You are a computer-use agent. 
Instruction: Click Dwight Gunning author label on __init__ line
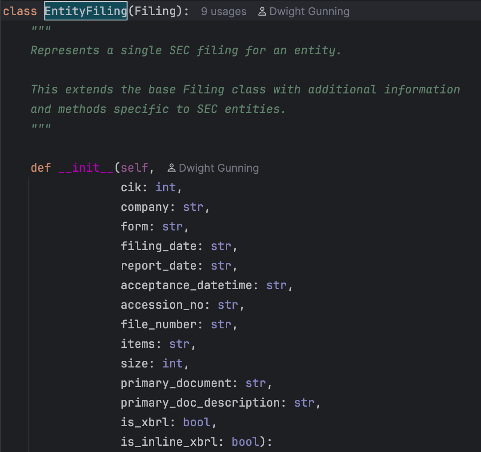218,168
